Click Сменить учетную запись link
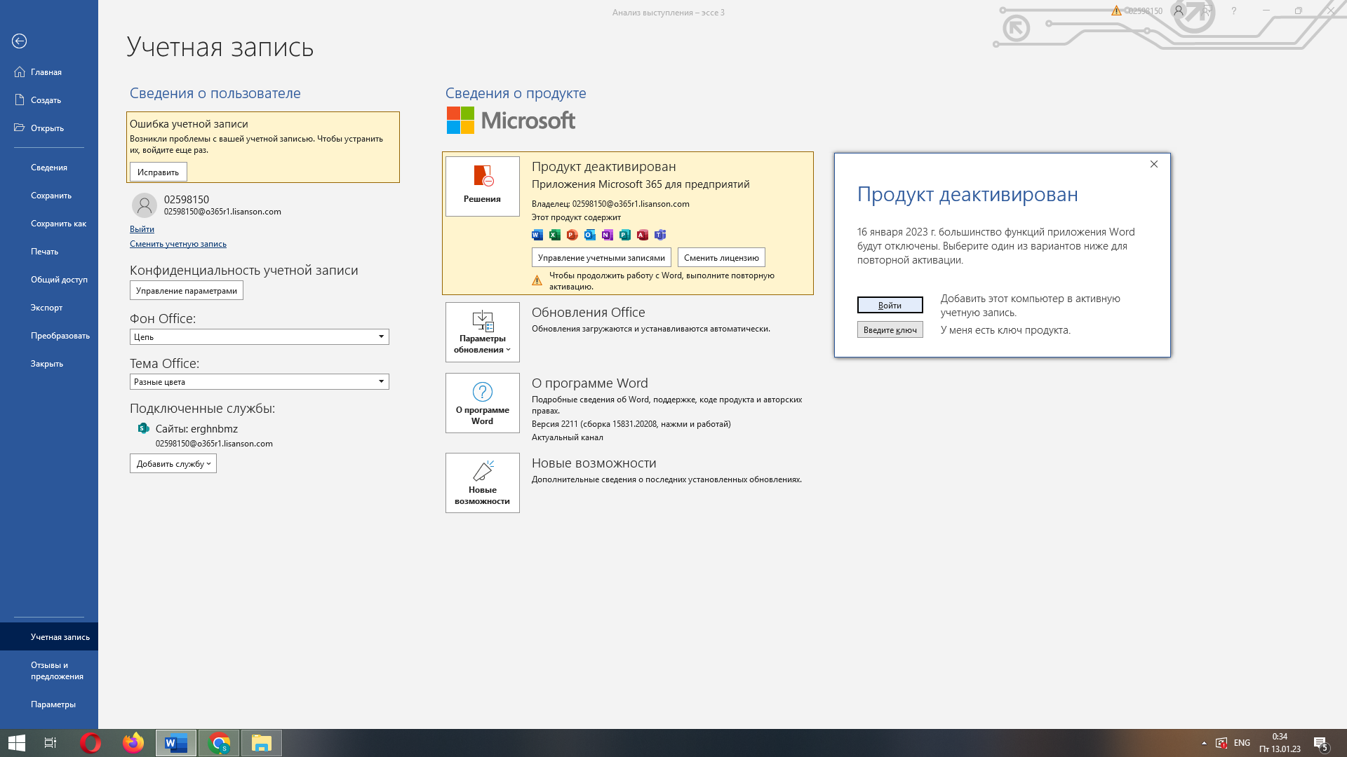The image size is (1347, 757). pyautogui.click(x=178, y=244)
